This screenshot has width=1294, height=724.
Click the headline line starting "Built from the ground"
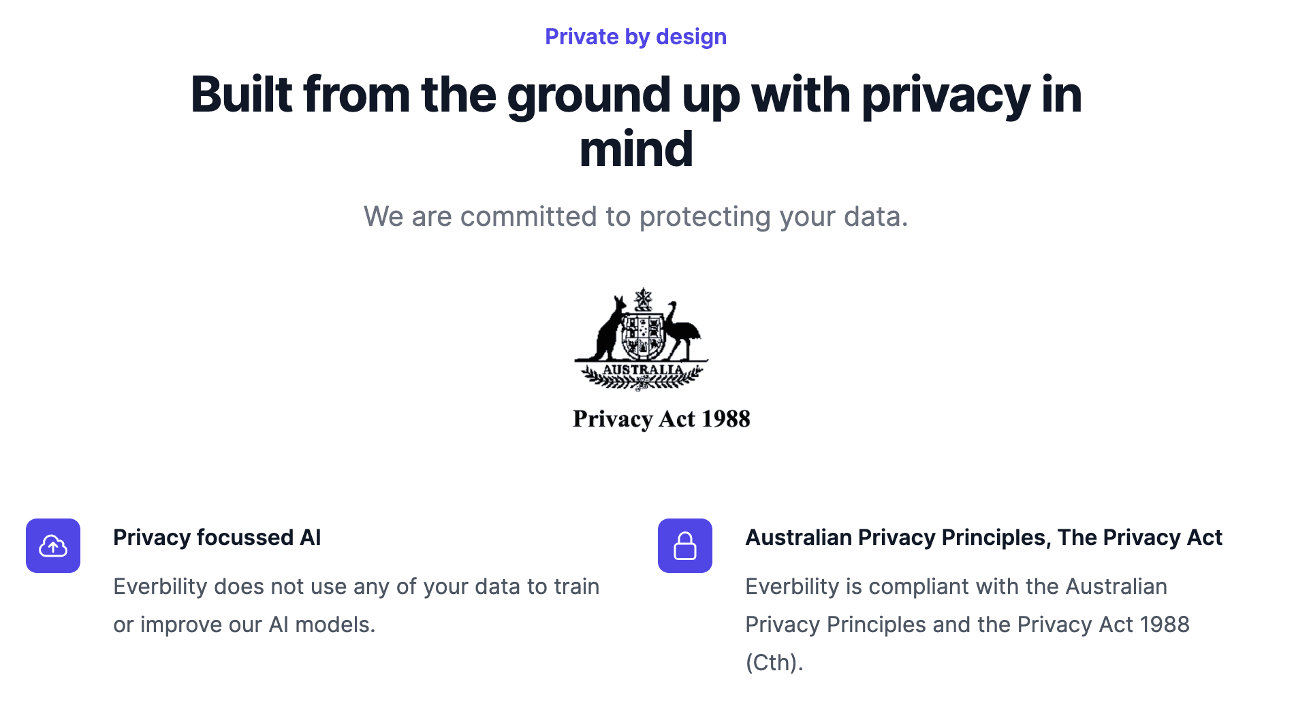click(x=635, y=94)
